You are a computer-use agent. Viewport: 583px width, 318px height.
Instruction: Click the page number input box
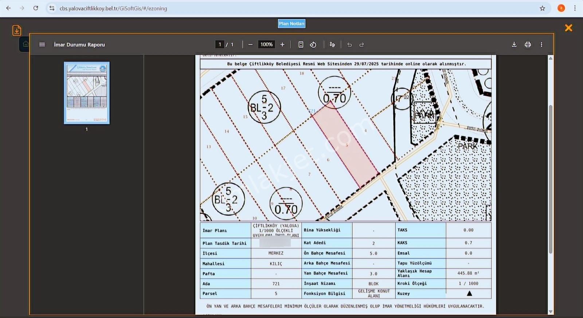pos(219,44)
